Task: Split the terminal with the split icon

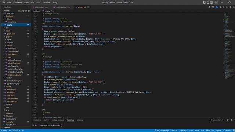Action: (228, 120)
